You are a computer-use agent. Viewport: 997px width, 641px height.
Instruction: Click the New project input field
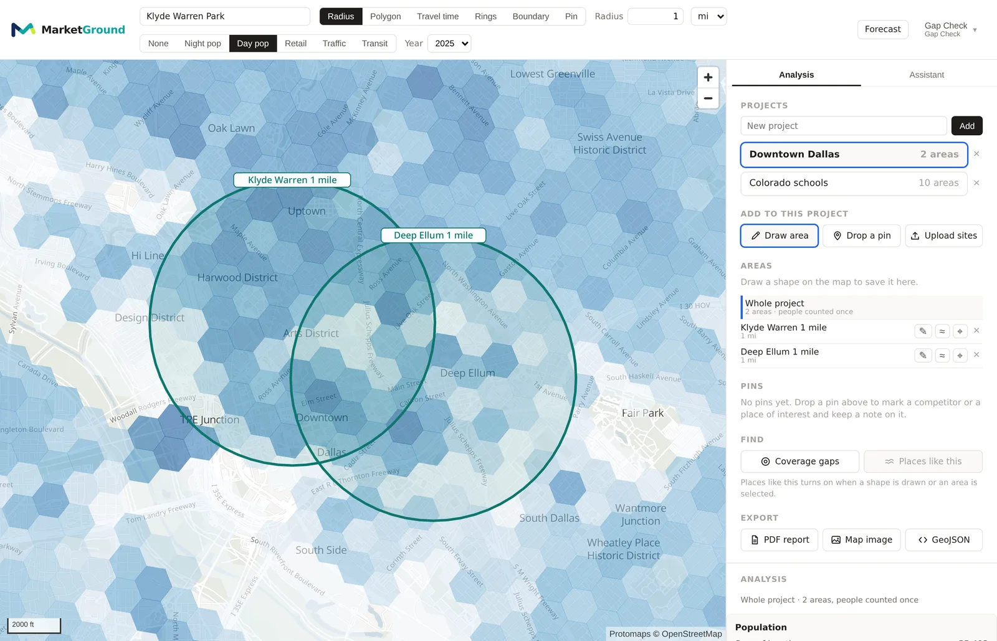click(844, 126)
